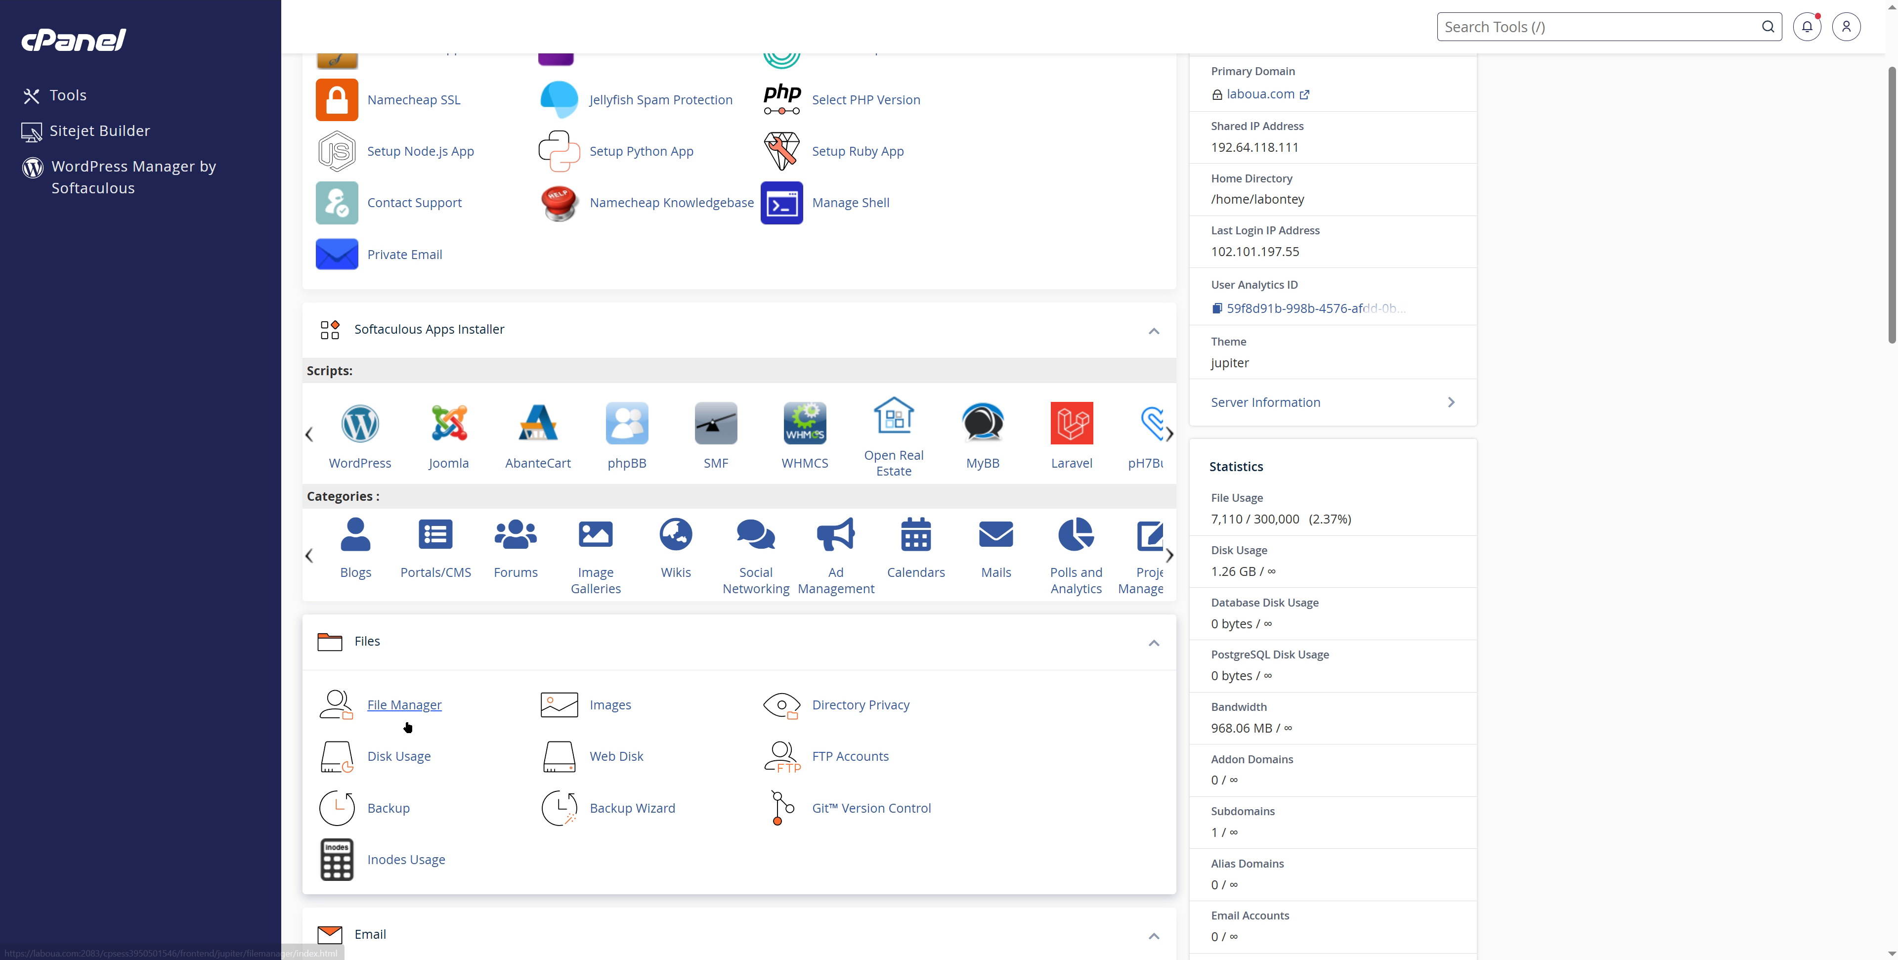Go to previous scripts with left arrow

(x=309, y=435)
